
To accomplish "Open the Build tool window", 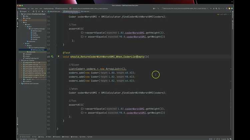I will point(90,137).
